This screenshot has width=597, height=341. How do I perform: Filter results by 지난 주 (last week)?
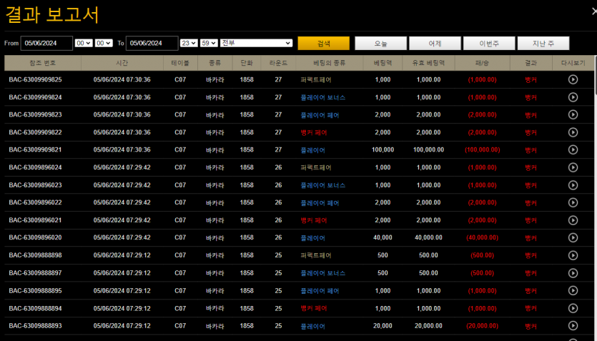point(543,44)
